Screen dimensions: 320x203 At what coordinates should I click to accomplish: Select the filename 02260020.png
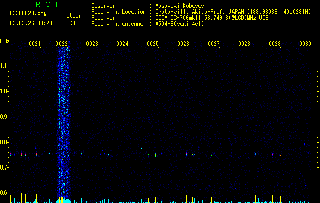pyautogui.click(x=28, y=13)
